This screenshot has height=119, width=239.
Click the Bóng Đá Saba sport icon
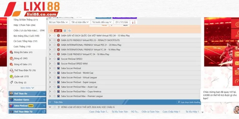(x=11, y=52)
